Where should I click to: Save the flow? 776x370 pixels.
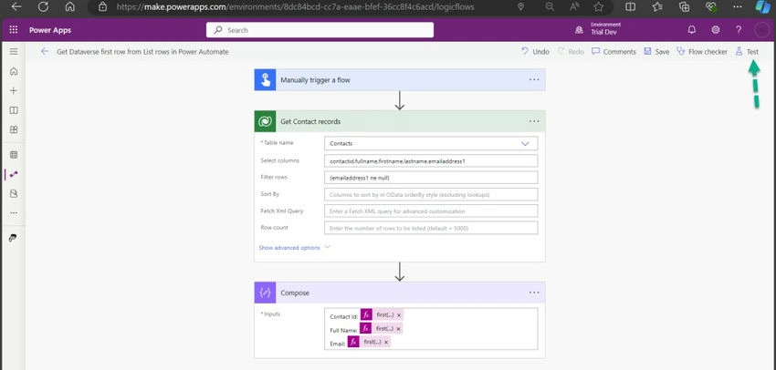click(656, 51)
